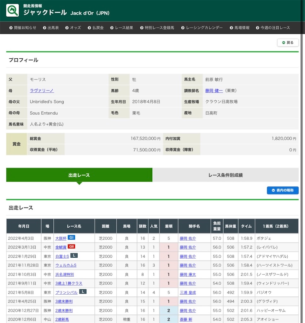Open 払戻金 navigation item
Image resolution: width=305 pixels, height=323 pixels.
pyautogui.click(x=96, y=28)
